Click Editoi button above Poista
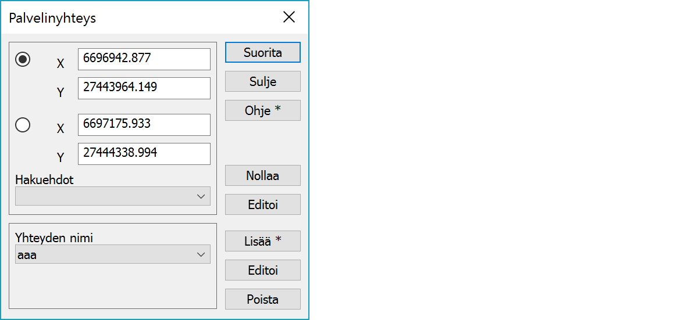698x320 pixels. [262, 270]
